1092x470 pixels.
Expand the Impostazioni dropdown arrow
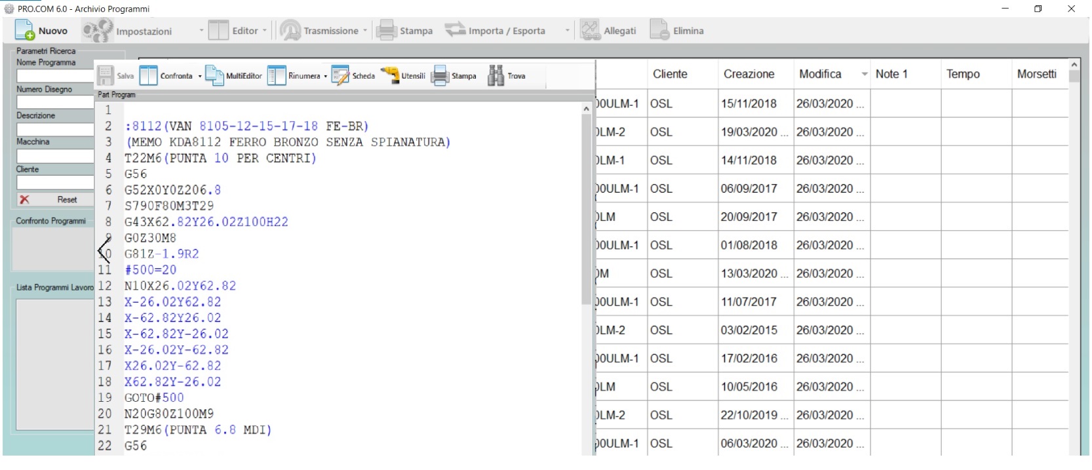pos(201,31)
